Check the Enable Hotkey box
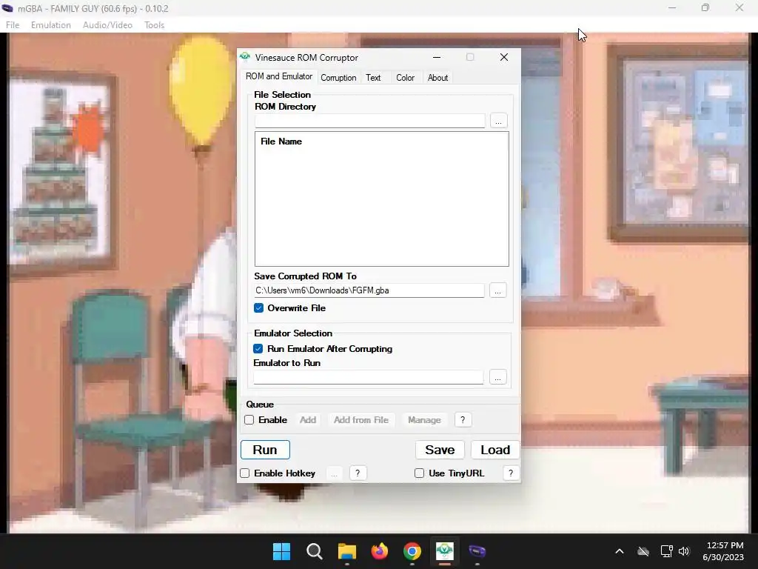758x569 pixels. [244, 473]
